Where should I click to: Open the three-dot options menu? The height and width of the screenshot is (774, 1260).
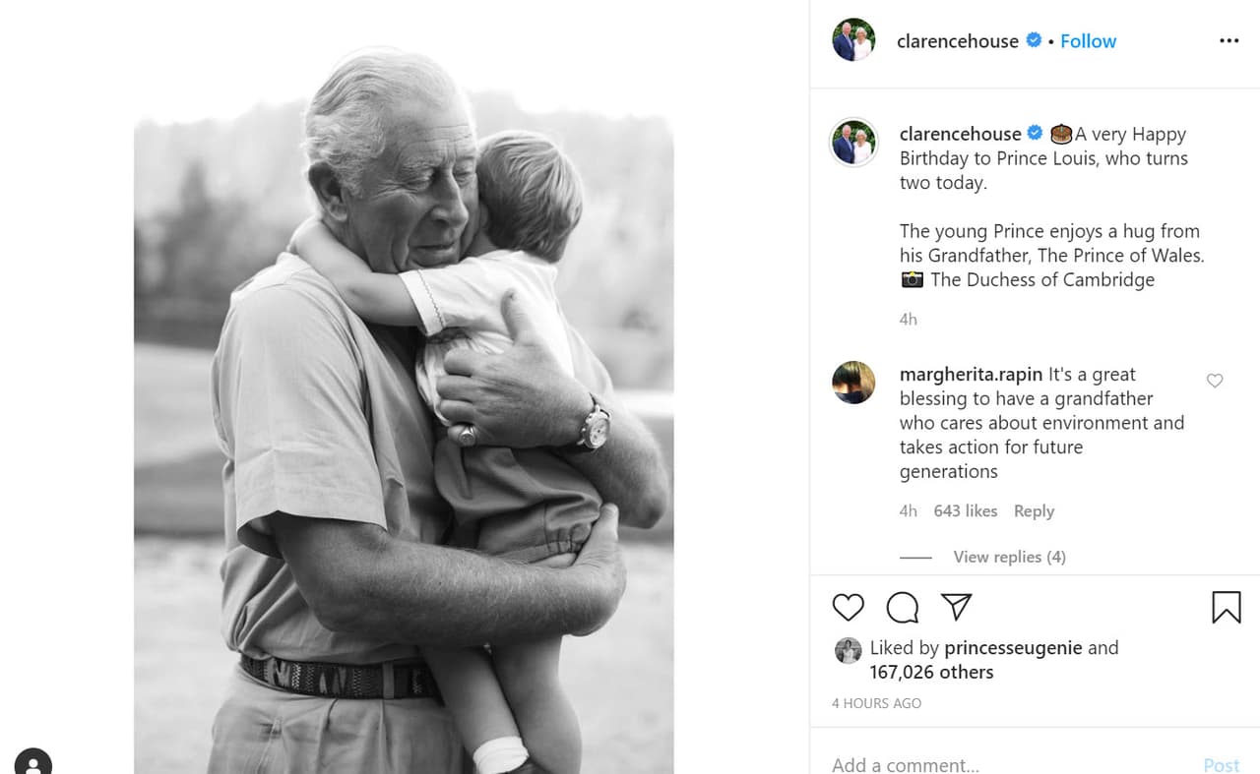[1228, 40]
